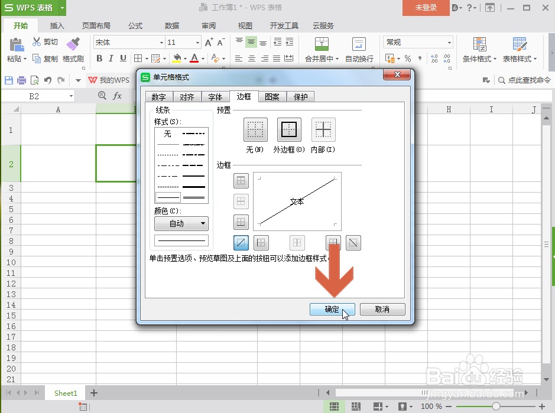
Task: Click the Wrap Text (自动换行) icon
Action: pyautogui.click(x=359, y=44)
